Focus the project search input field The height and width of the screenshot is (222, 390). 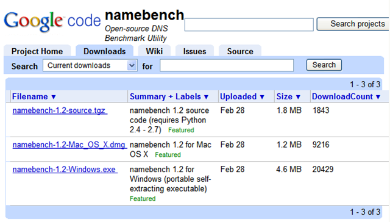(249, 24)
